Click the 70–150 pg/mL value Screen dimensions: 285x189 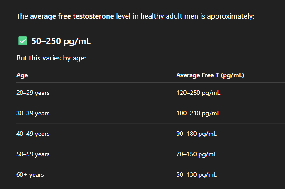pos(197,154)
